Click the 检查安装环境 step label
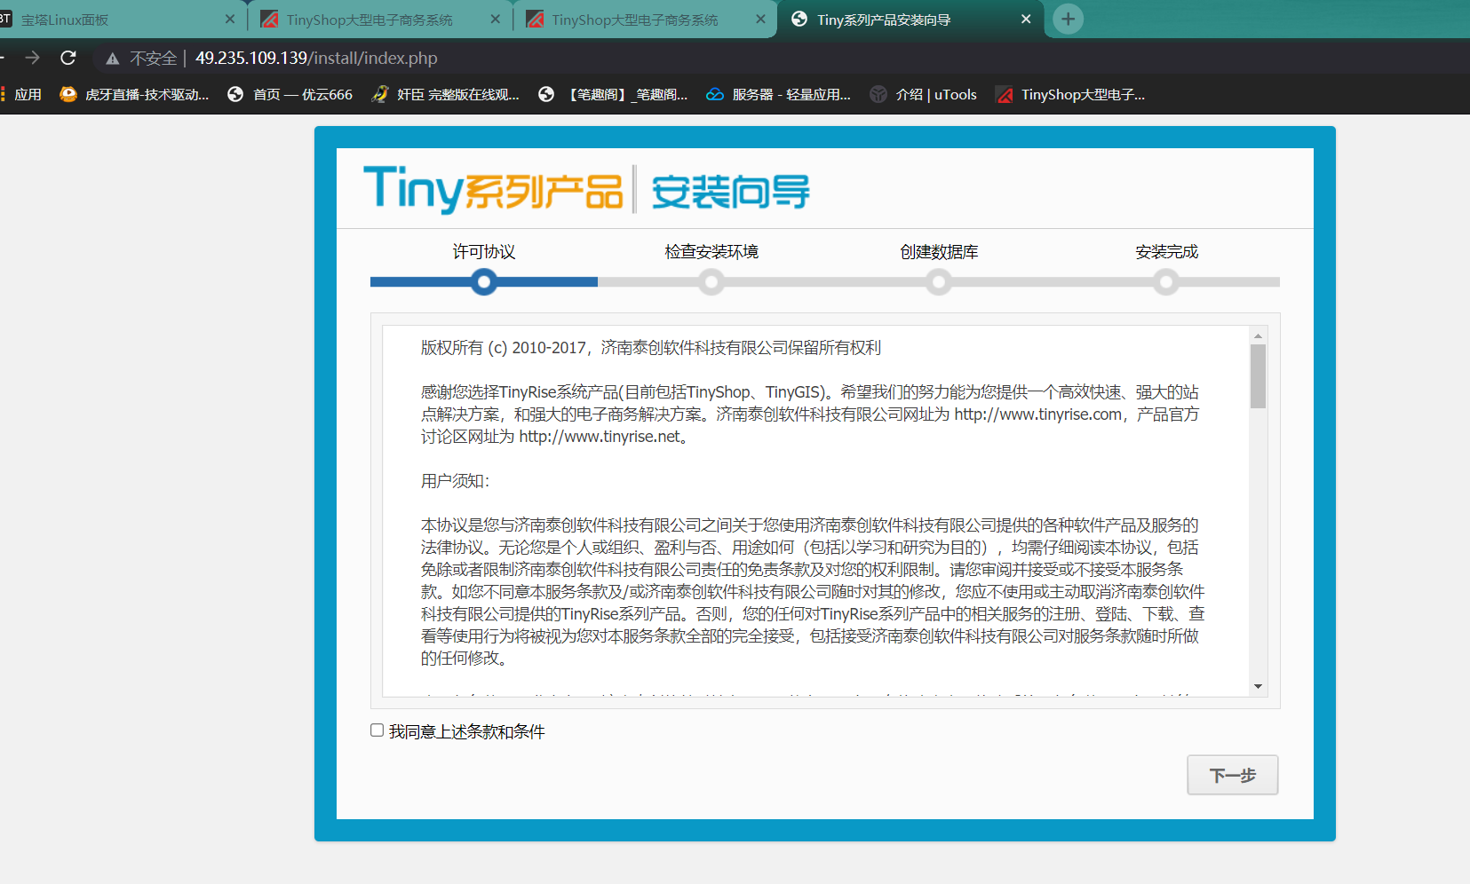Screen dimensions: 1470x884 coord(711,252)
